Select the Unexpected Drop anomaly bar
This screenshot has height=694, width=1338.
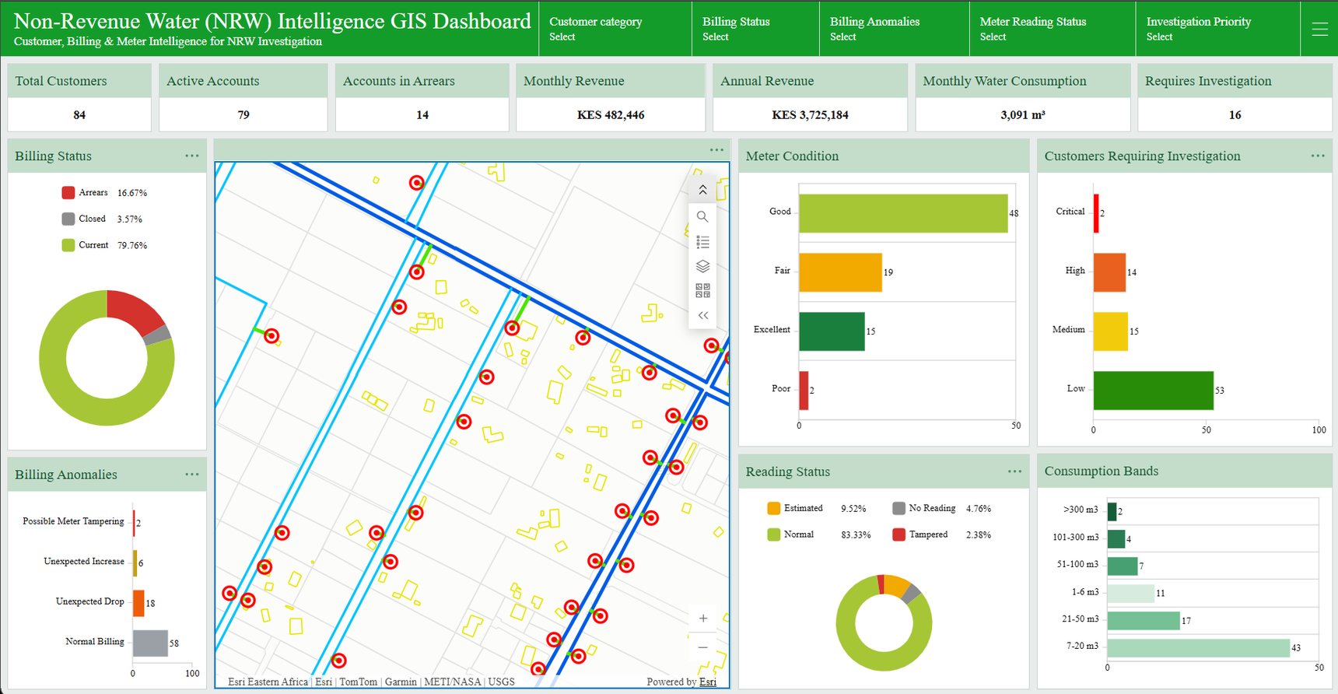[138, 603]
